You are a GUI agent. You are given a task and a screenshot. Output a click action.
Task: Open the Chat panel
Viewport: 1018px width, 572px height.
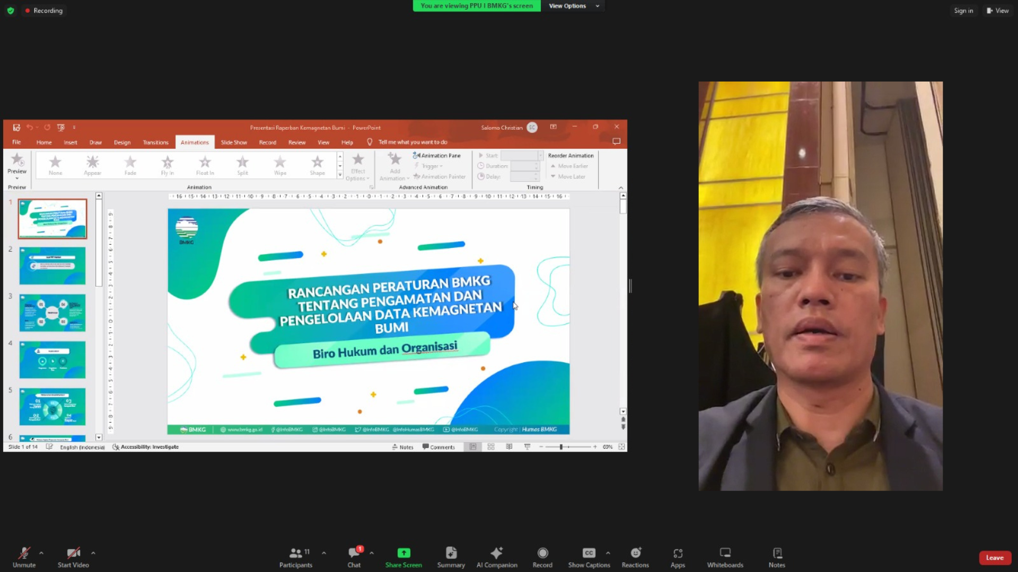coord(354,558)
